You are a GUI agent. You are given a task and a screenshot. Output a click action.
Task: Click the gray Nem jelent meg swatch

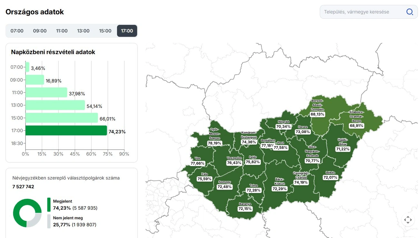(49, 222)
